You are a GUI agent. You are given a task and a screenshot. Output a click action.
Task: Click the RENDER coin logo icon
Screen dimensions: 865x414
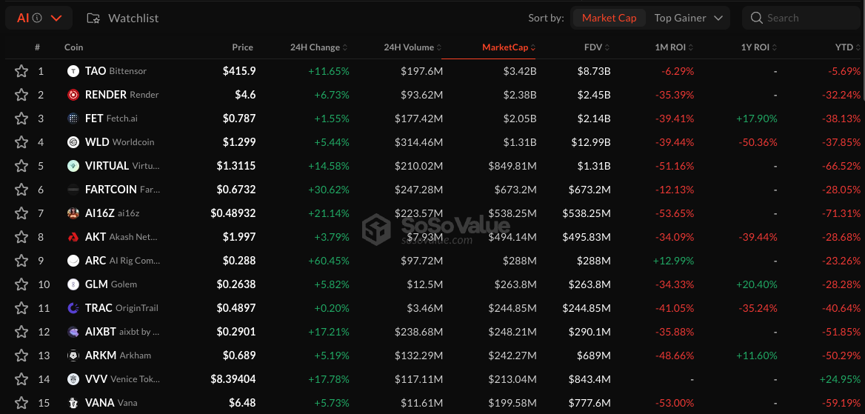[x=73, y=95]
